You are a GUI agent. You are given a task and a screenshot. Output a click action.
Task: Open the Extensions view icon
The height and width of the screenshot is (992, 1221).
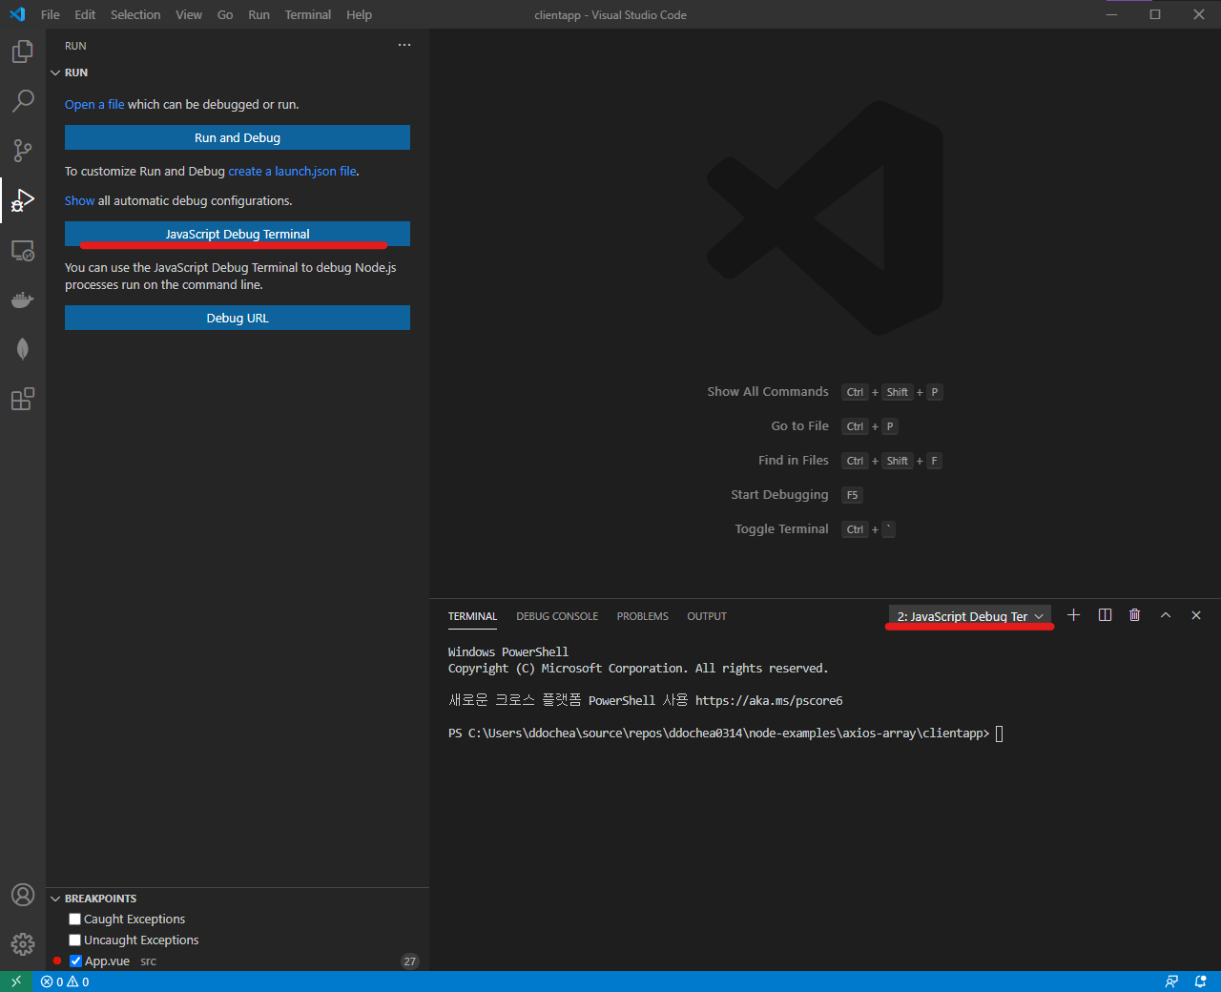coord(23,399)
